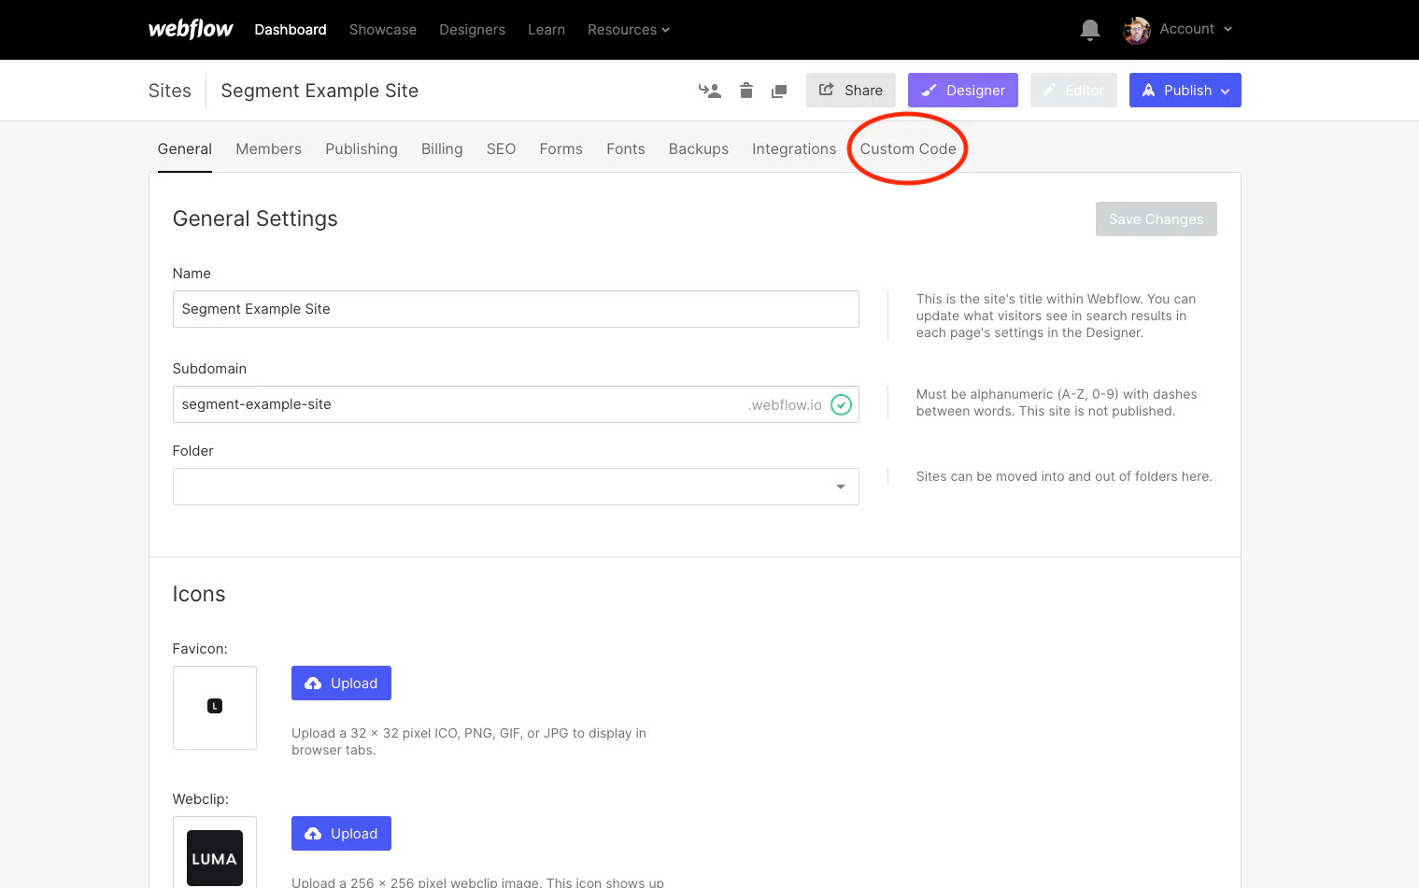
Task: Click the transfer site icon
Action: (x=710, y=91)
